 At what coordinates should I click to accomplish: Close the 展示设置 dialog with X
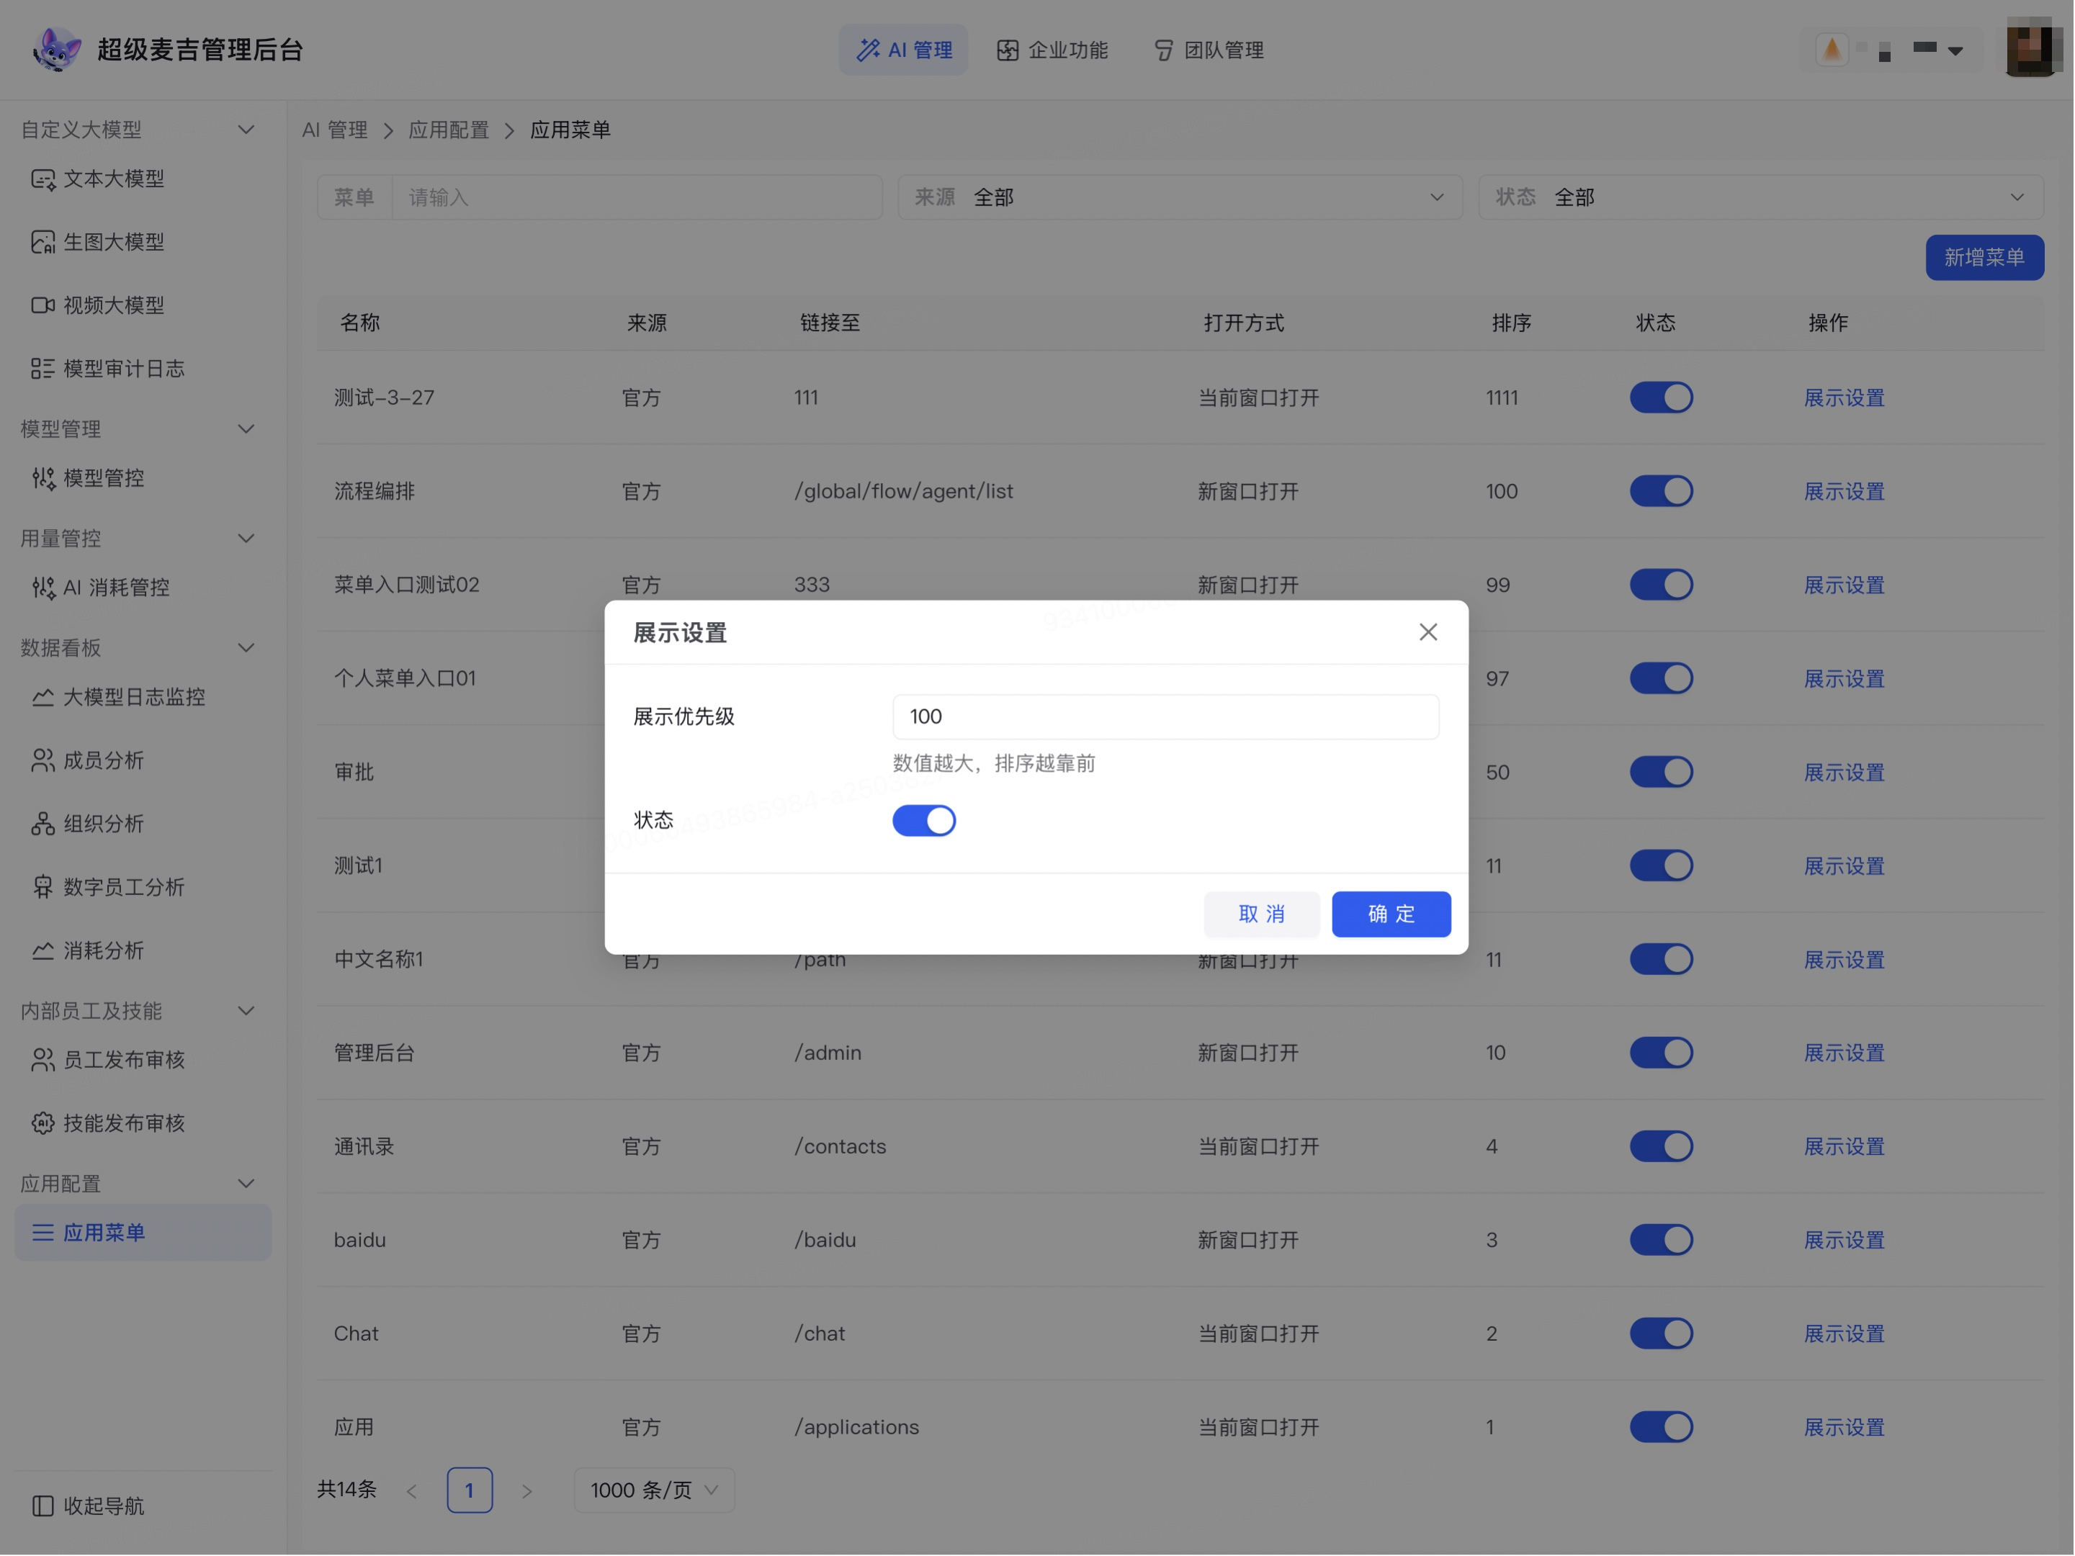(x=1429, y=632)
